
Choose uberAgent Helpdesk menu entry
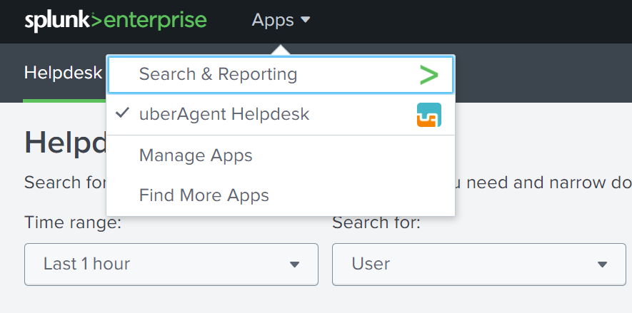[224, 114]
